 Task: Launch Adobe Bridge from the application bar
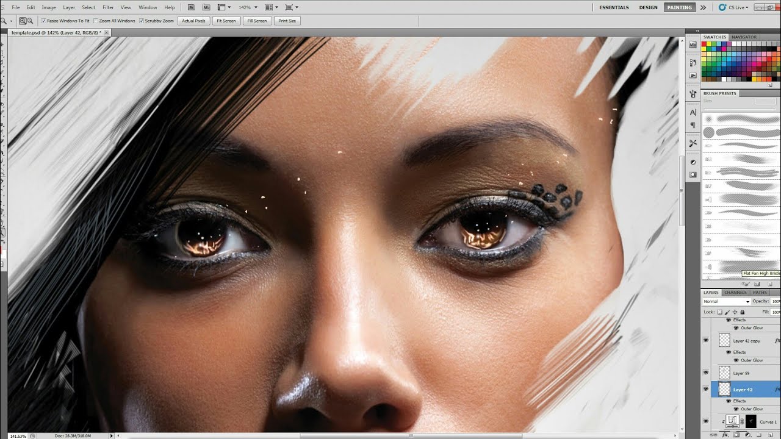pos(191,7)
